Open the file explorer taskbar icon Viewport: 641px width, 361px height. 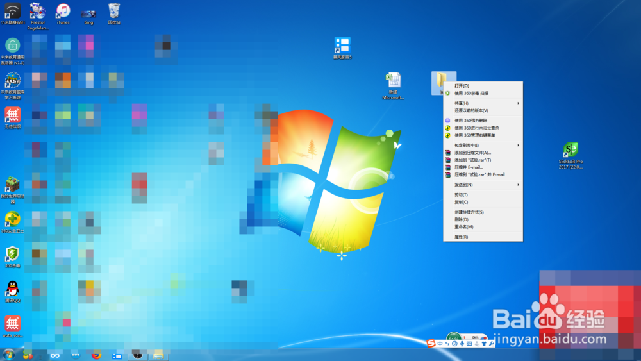point(158,356)
